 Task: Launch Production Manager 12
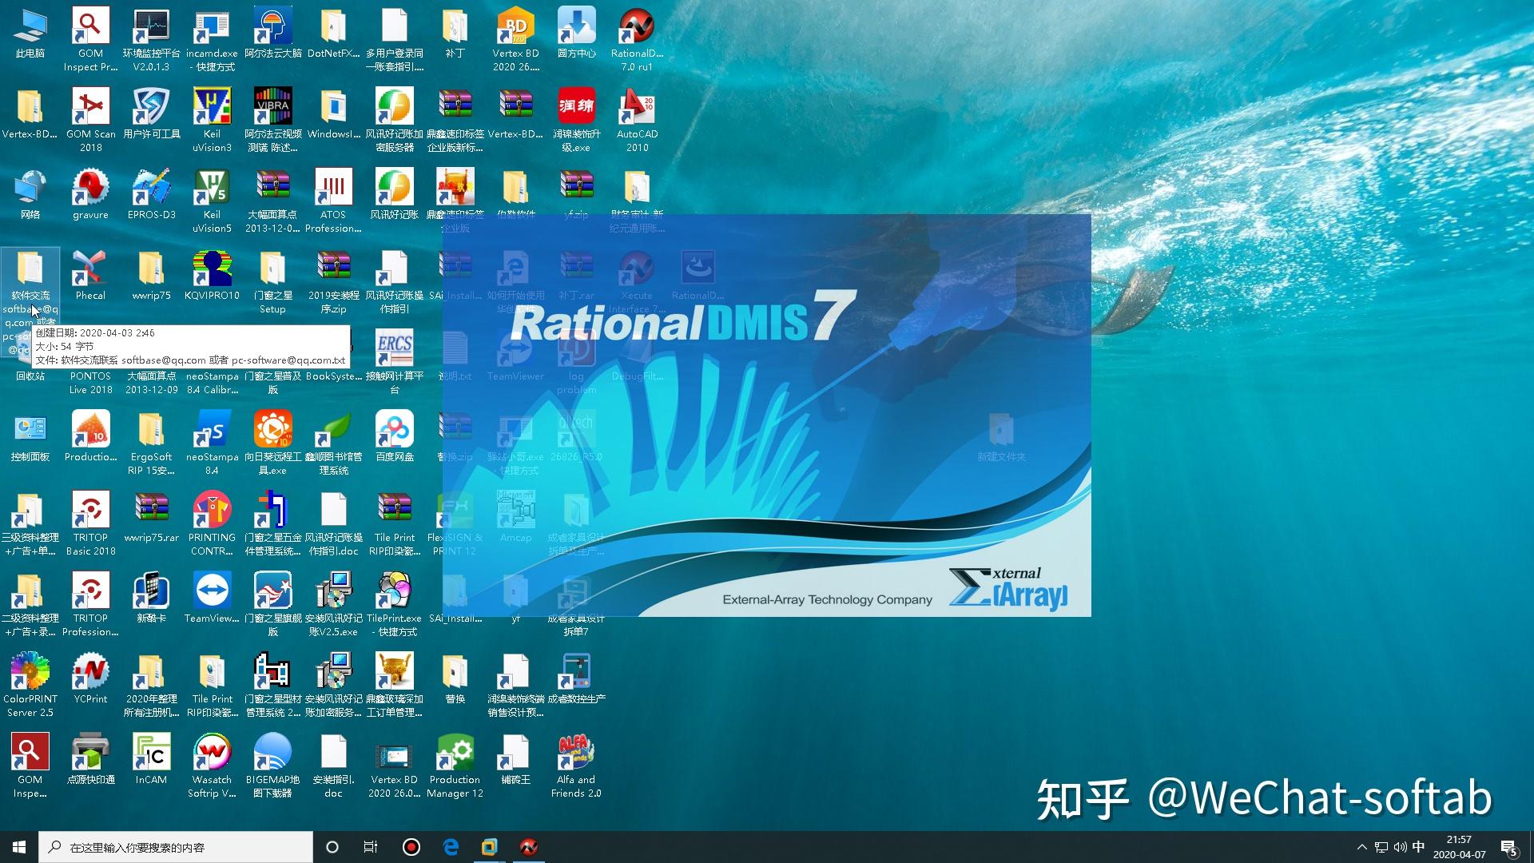click(x=455, y=752)
